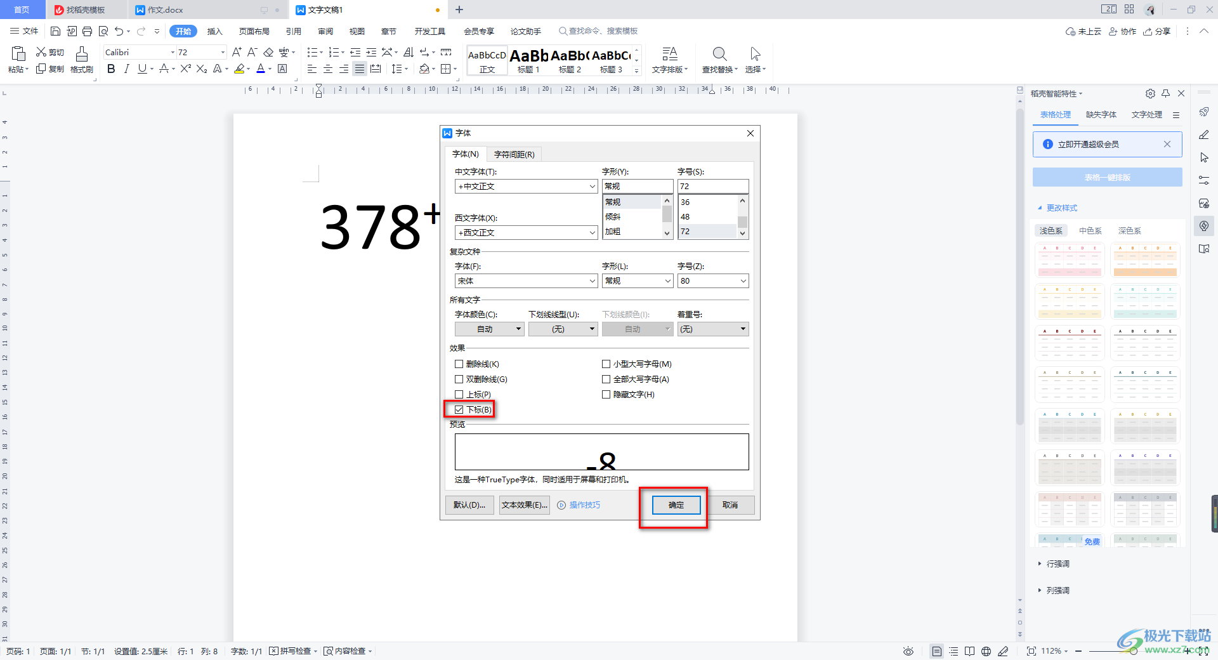Confirm font dialog with OK button

point(676,505)
